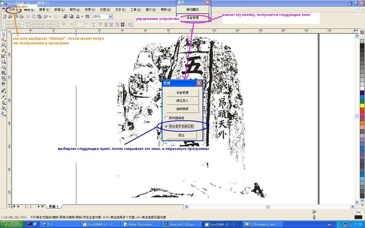Click the Paste clipboard icon
This screenshot has width=365, height=228.
click(x=39, y=16)
